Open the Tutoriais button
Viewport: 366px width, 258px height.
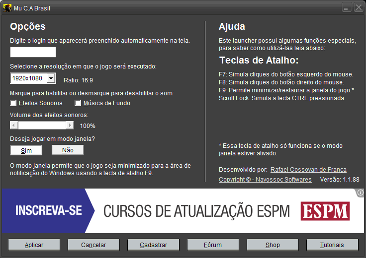[x=332, y=245]
